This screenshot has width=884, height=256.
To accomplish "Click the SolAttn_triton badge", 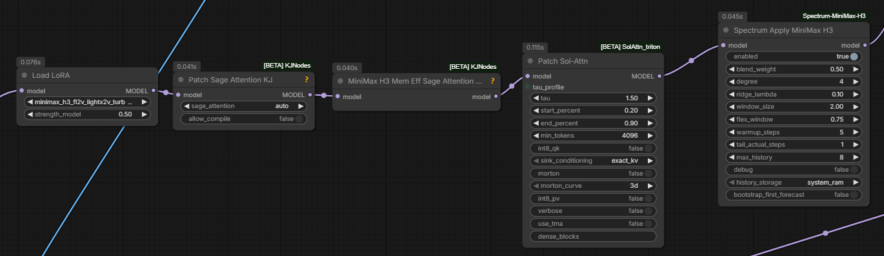I will 630,47.
